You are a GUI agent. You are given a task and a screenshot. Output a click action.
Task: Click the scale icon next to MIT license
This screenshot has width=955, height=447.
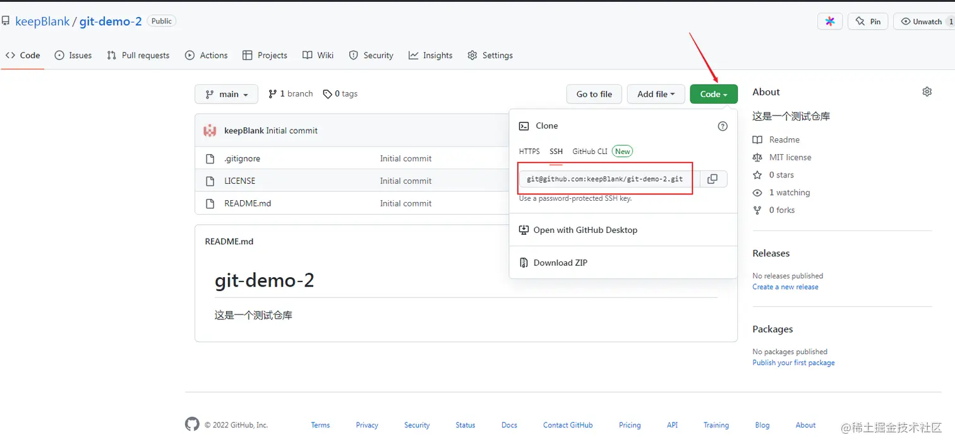[x=757, y=157]
